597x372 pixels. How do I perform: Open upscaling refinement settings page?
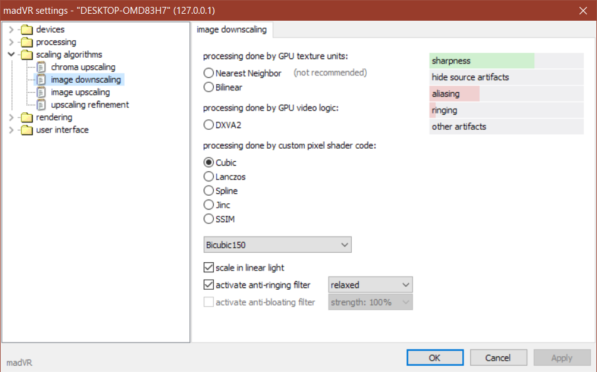coord(90,105)
